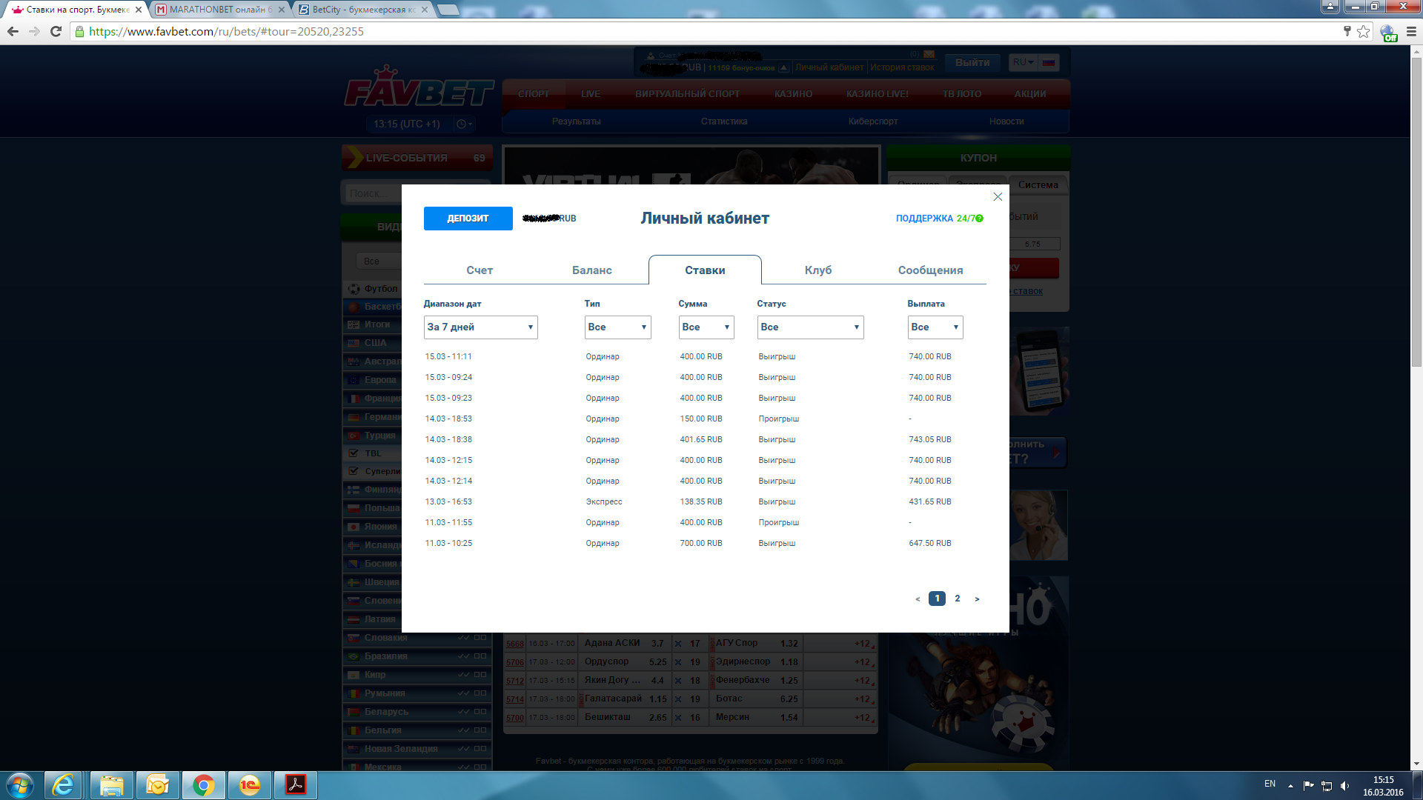Click the football icon in sidebar

[354, 289]
